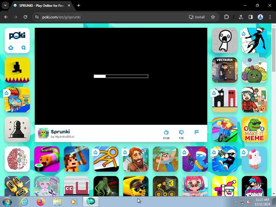Open the chess pawn game tile
The height and width of the screenshot is (207, 276).
tap(17, 129)
